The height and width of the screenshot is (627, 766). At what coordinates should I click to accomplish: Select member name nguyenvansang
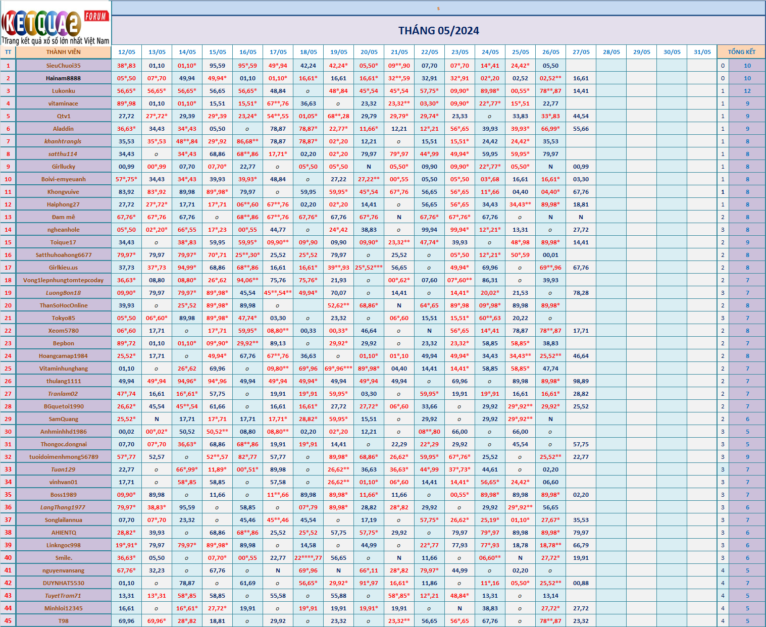pos(64,570)
